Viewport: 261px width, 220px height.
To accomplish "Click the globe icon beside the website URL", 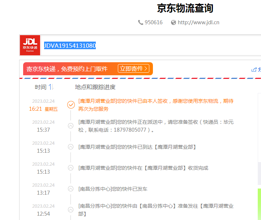I will (174, 22).
